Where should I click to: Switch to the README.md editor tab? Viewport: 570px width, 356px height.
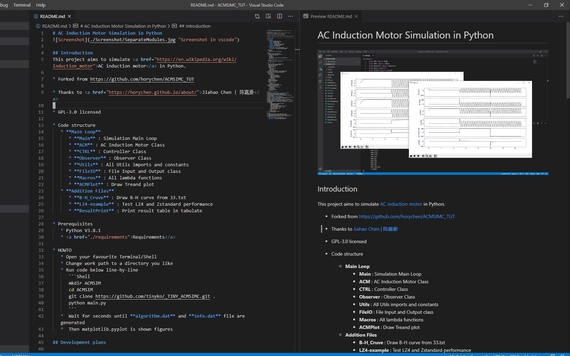pyautogui.click(x=52, y=16)
